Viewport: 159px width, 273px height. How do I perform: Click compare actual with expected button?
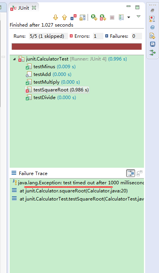coord(139,173)
